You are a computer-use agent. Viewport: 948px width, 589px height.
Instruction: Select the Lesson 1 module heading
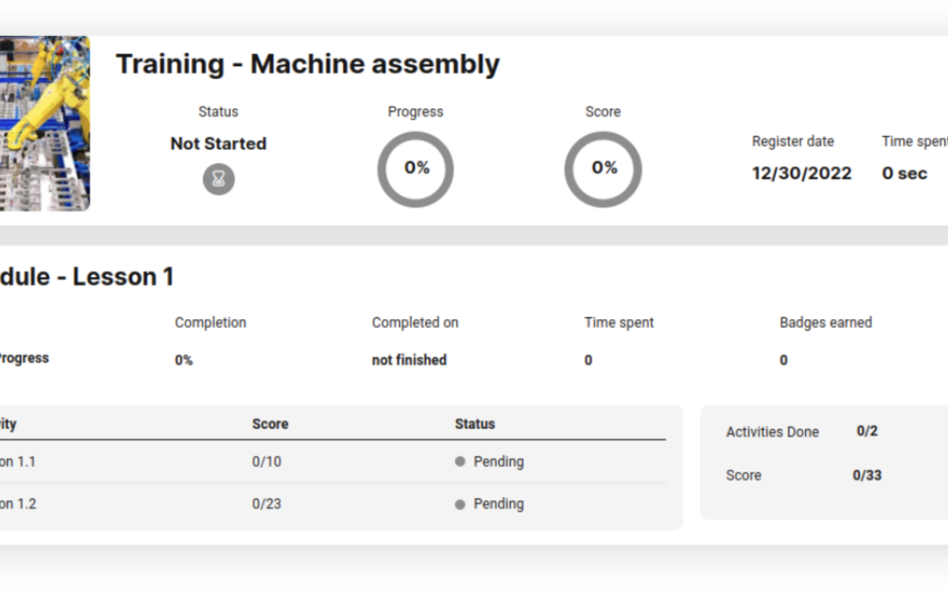coord(86,277)
